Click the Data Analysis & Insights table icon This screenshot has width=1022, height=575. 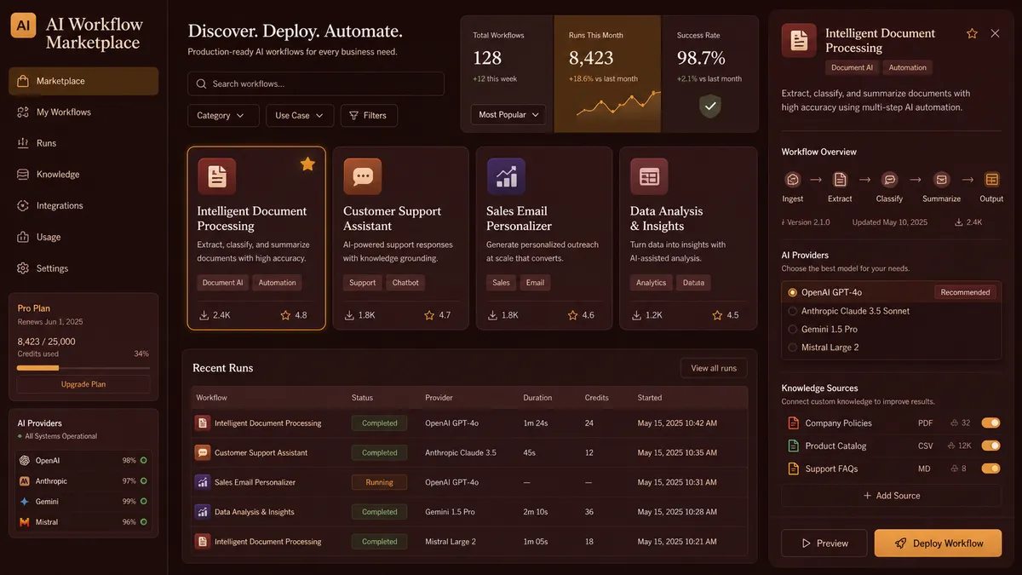pyautogui.click(x=649, y=176)
